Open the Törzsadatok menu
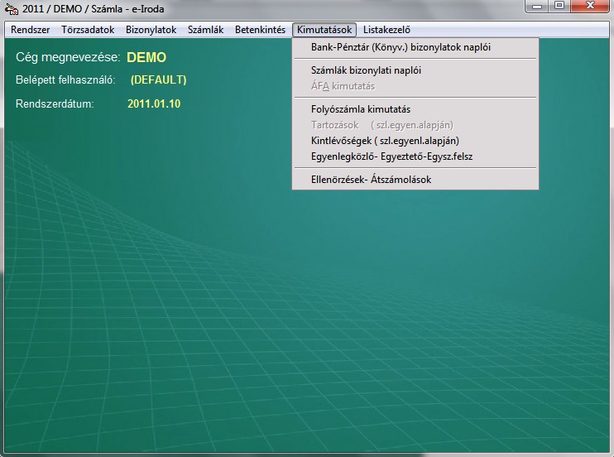Image resolution: width=614 pixels, height=457 pixels. [88, 30]
